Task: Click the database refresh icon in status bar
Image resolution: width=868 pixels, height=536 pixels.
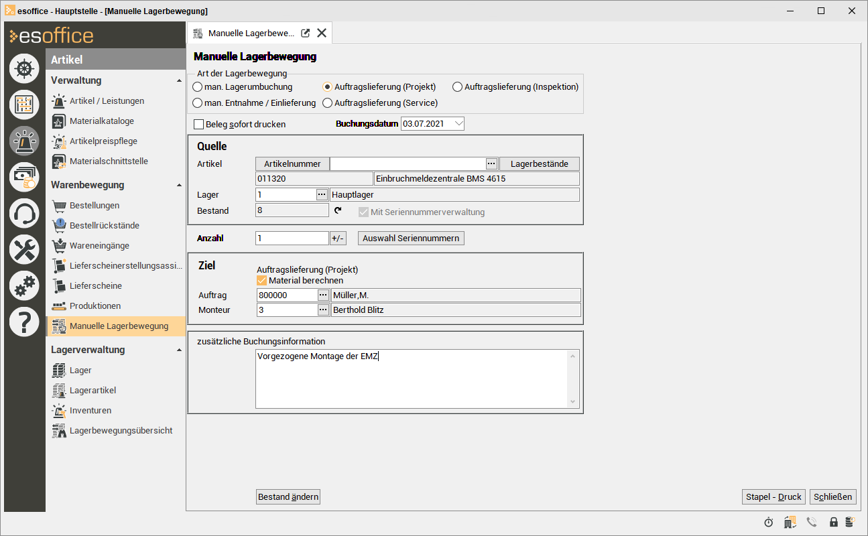Action: click(850, 522)
